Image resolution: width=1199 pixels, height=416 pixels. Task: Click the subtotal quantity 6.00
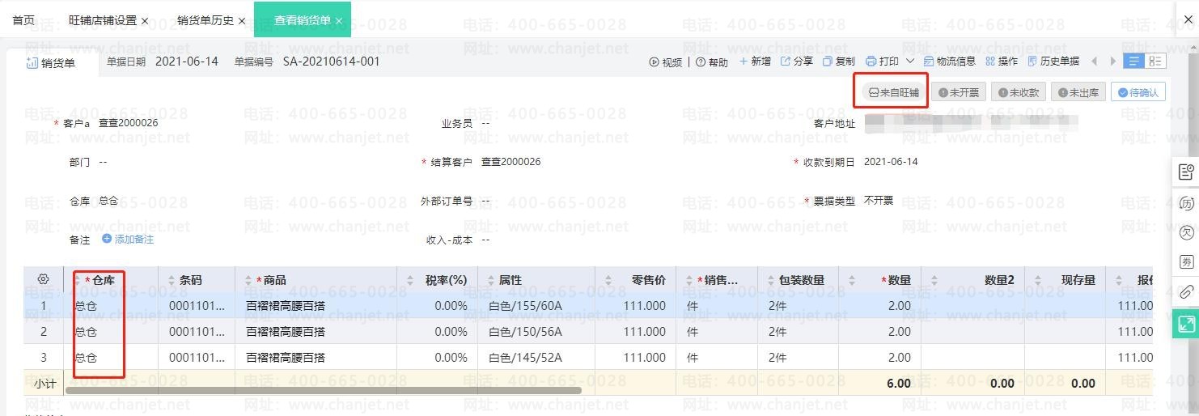click(x=899, y=384)
